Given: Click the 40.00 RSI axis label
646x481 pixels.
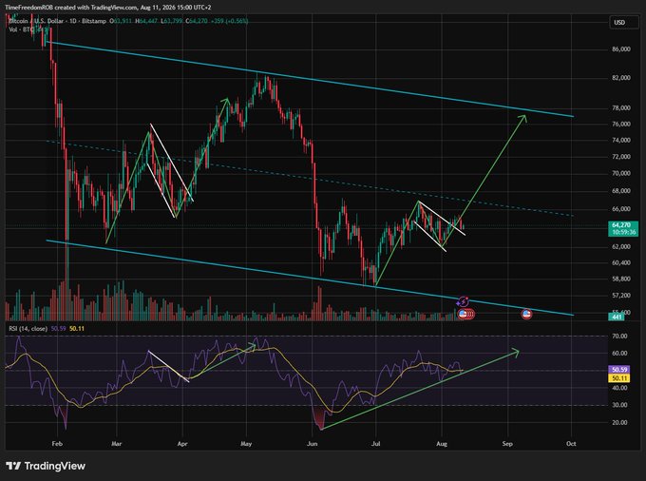Looking at the screenshot, I should coord(620,388).
